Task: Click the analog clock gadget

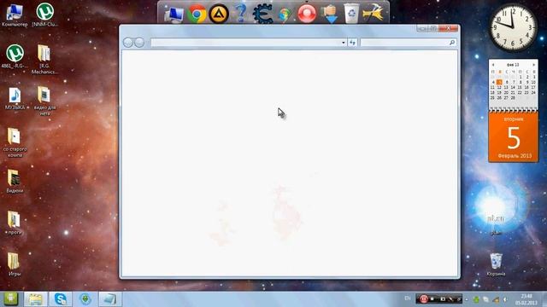Action: point(513,27)
